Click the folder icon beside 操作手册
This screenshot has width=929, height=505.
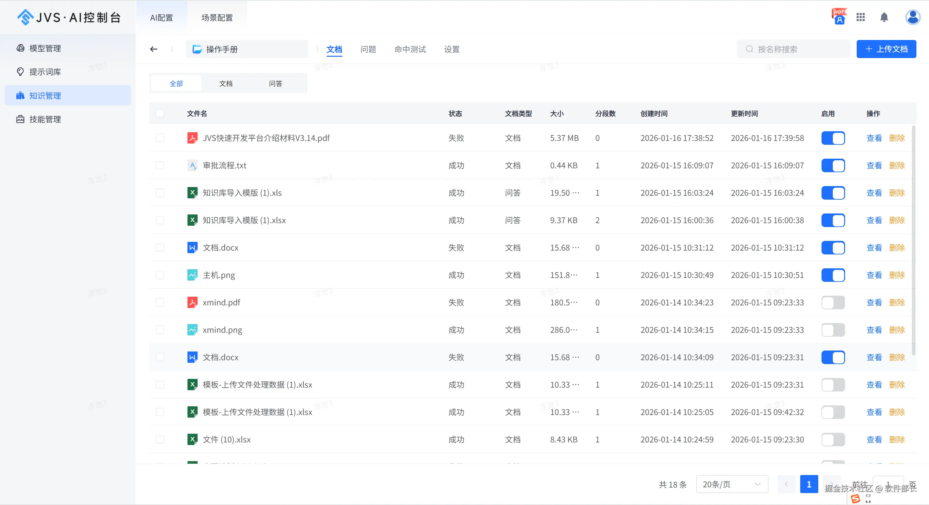point(197,49)
